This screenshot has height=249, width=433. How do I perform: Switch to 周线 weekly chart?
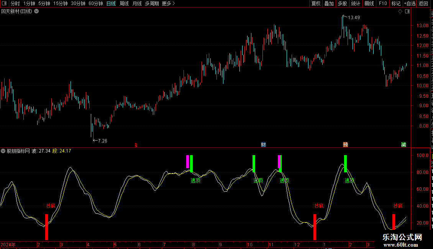click(x=124, y=3)
